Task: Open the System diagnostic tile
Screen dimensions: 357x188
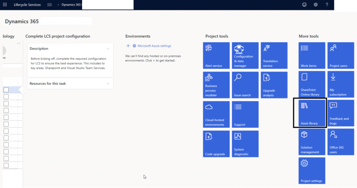Action: pyautogui.click(x=245, y=144)
